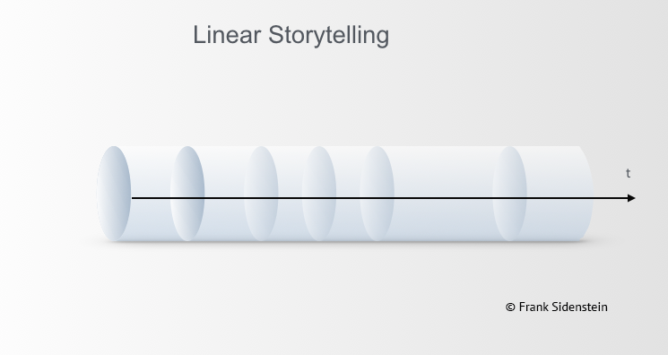
Task: Click the cylinder segment between second and third discs
Action: click(x=224, y=179)
